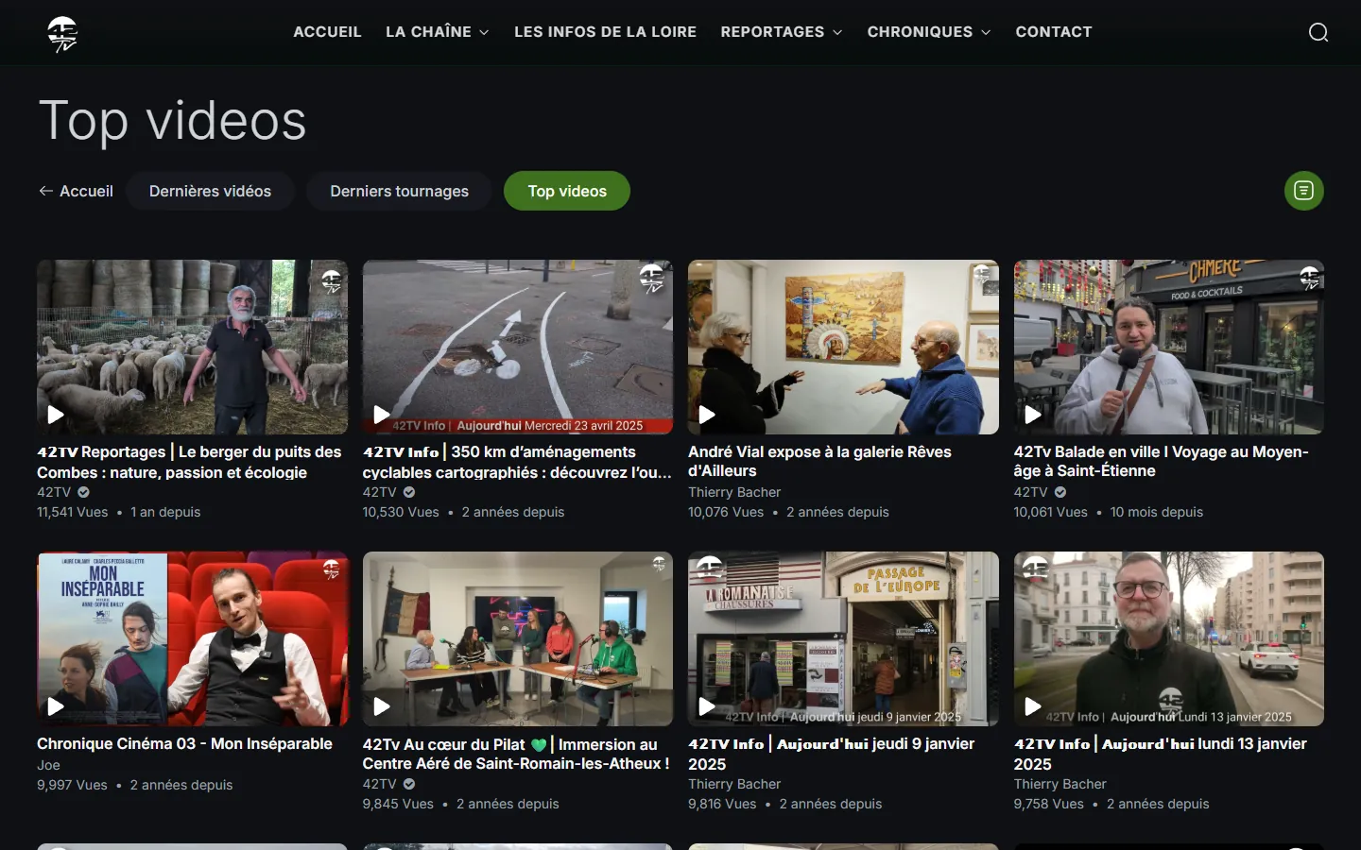Open the search magnifier icon
Screen dimensions: 1361x850
[1318, 33]
